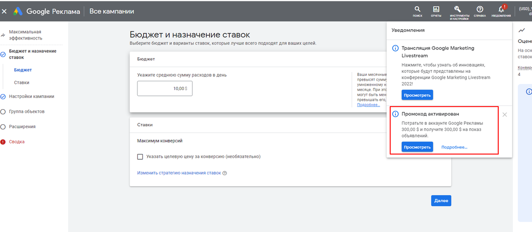This screenshot has height=232, width=532.
Task: Click checkmark icon beside Бюджет и назначение ставок
Action: pos(3,54)
